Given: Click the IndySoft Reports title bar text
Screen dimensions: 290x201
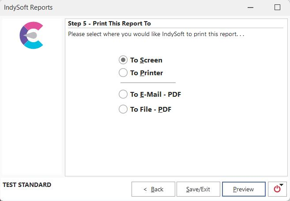Looking at the screenshot, I should coord(29,7).
